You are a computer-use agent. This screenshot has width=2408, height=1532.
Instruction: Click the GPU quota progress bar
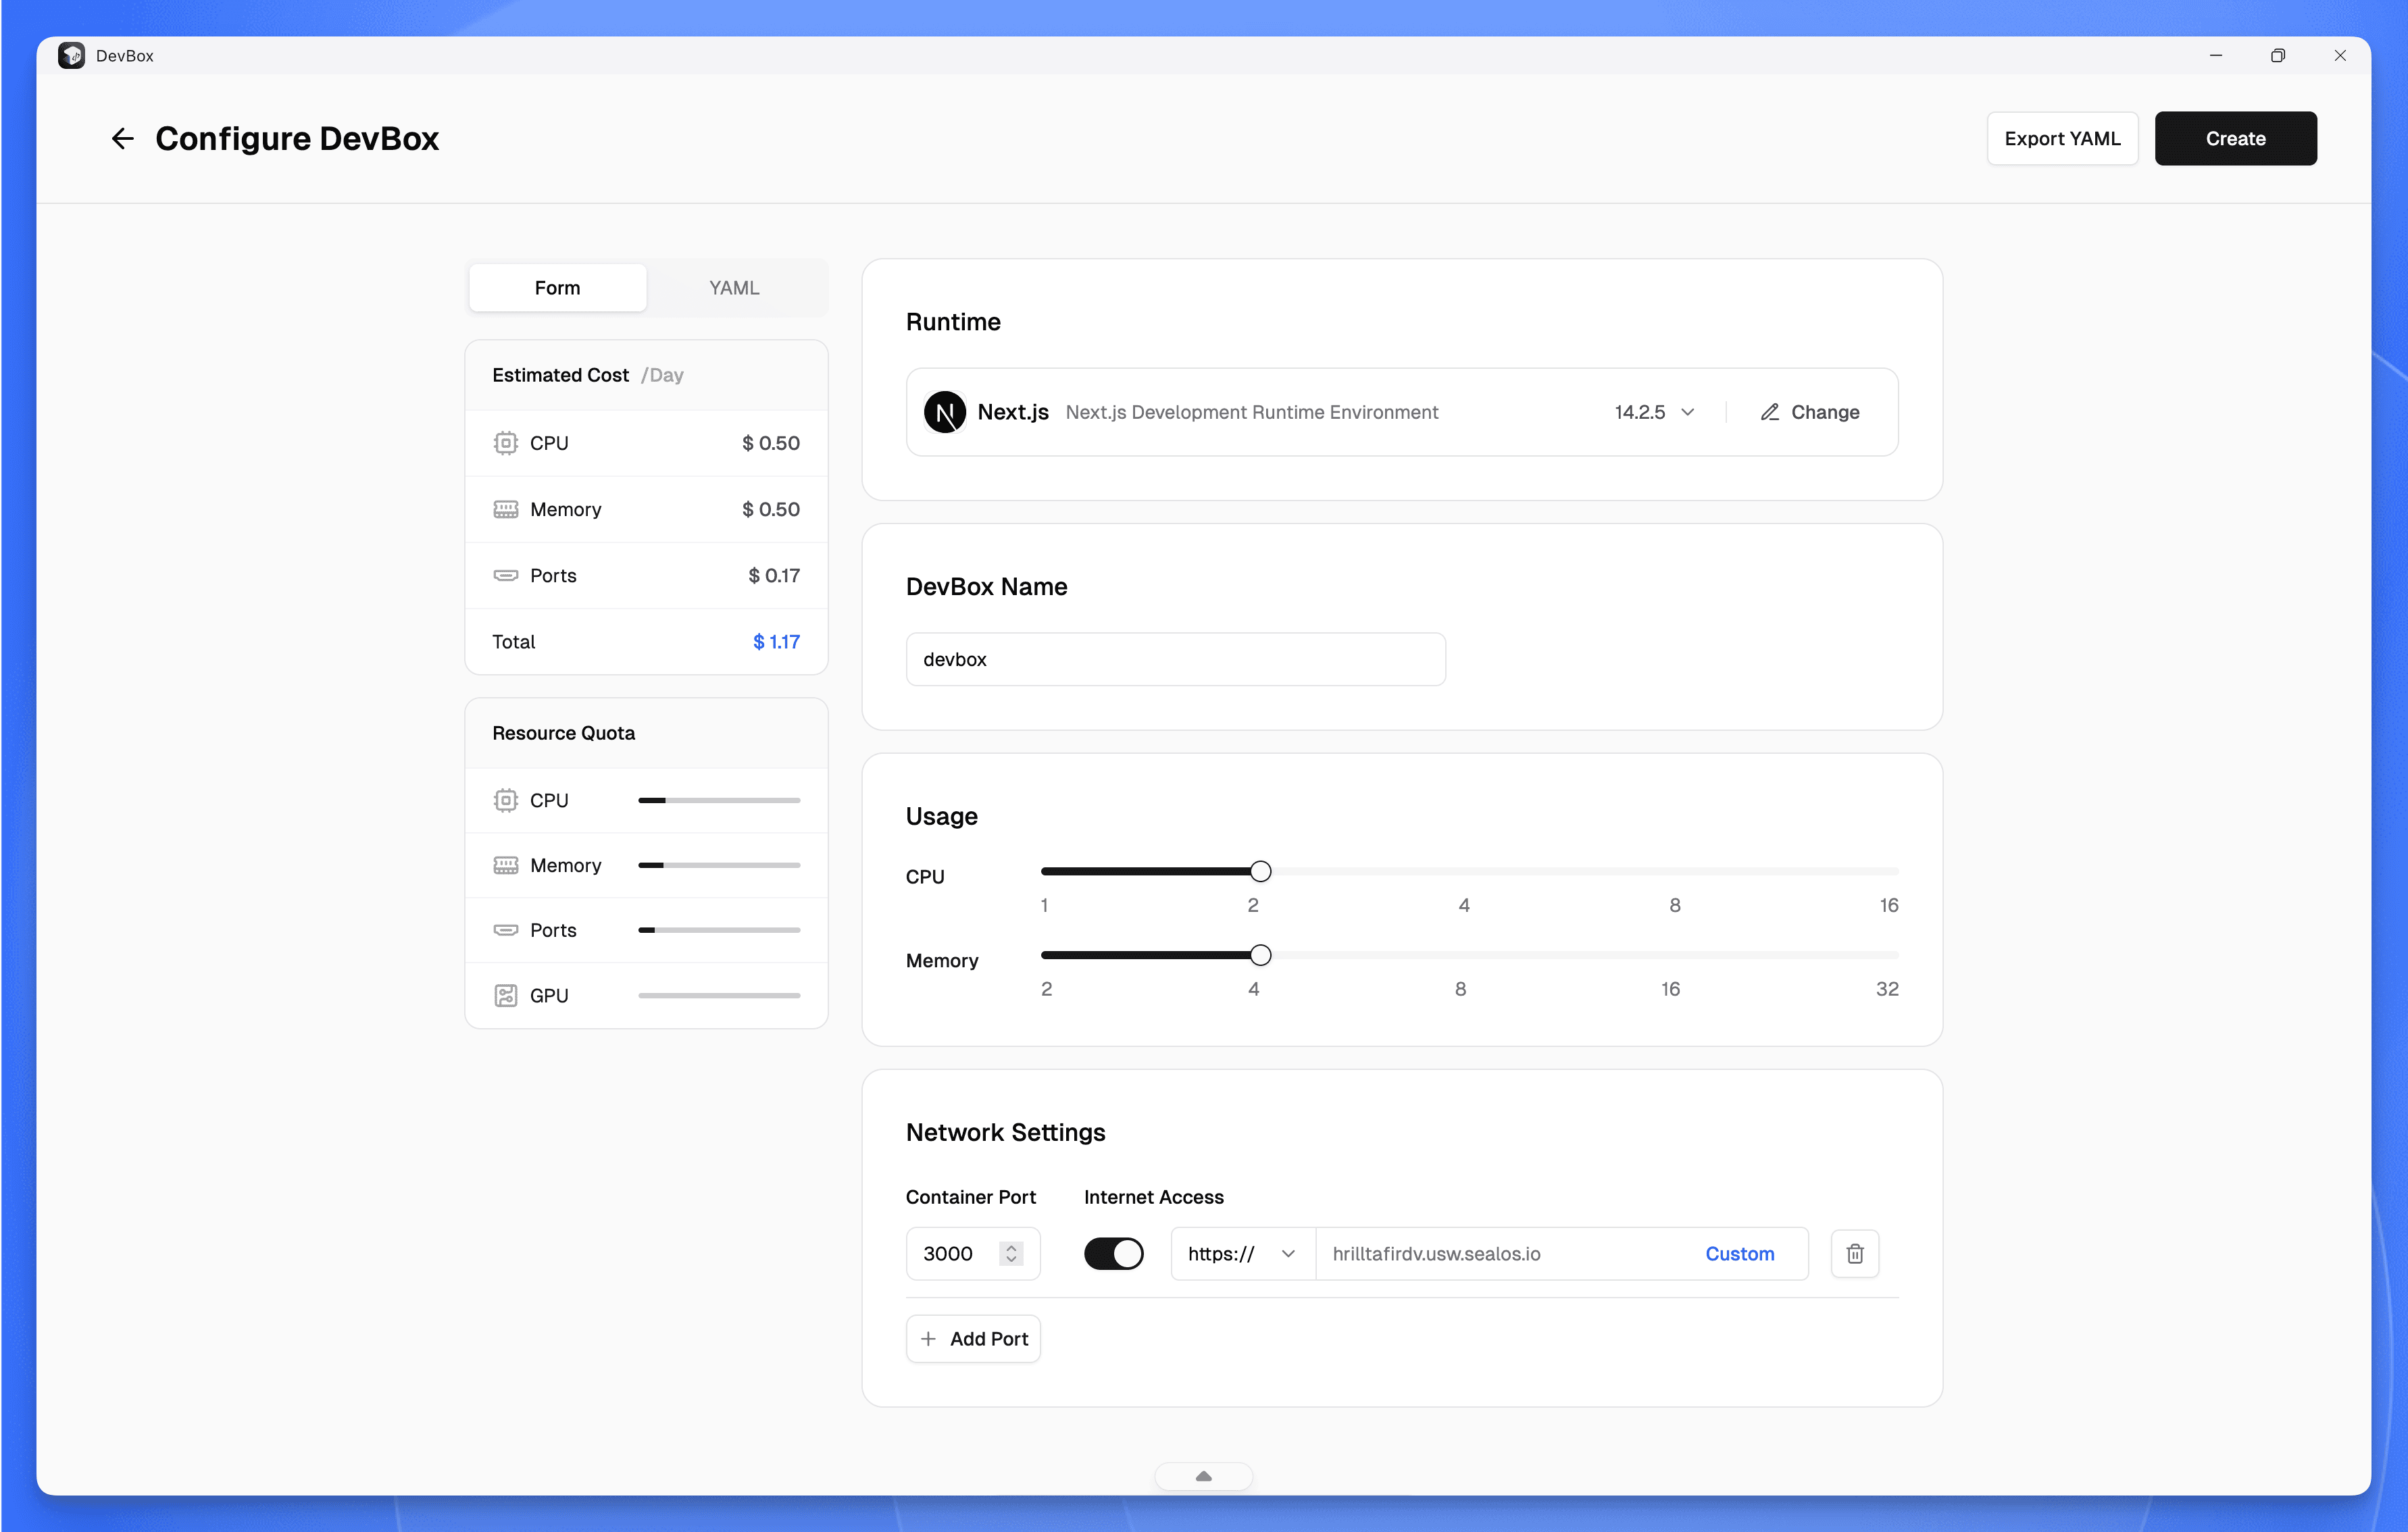718,995
